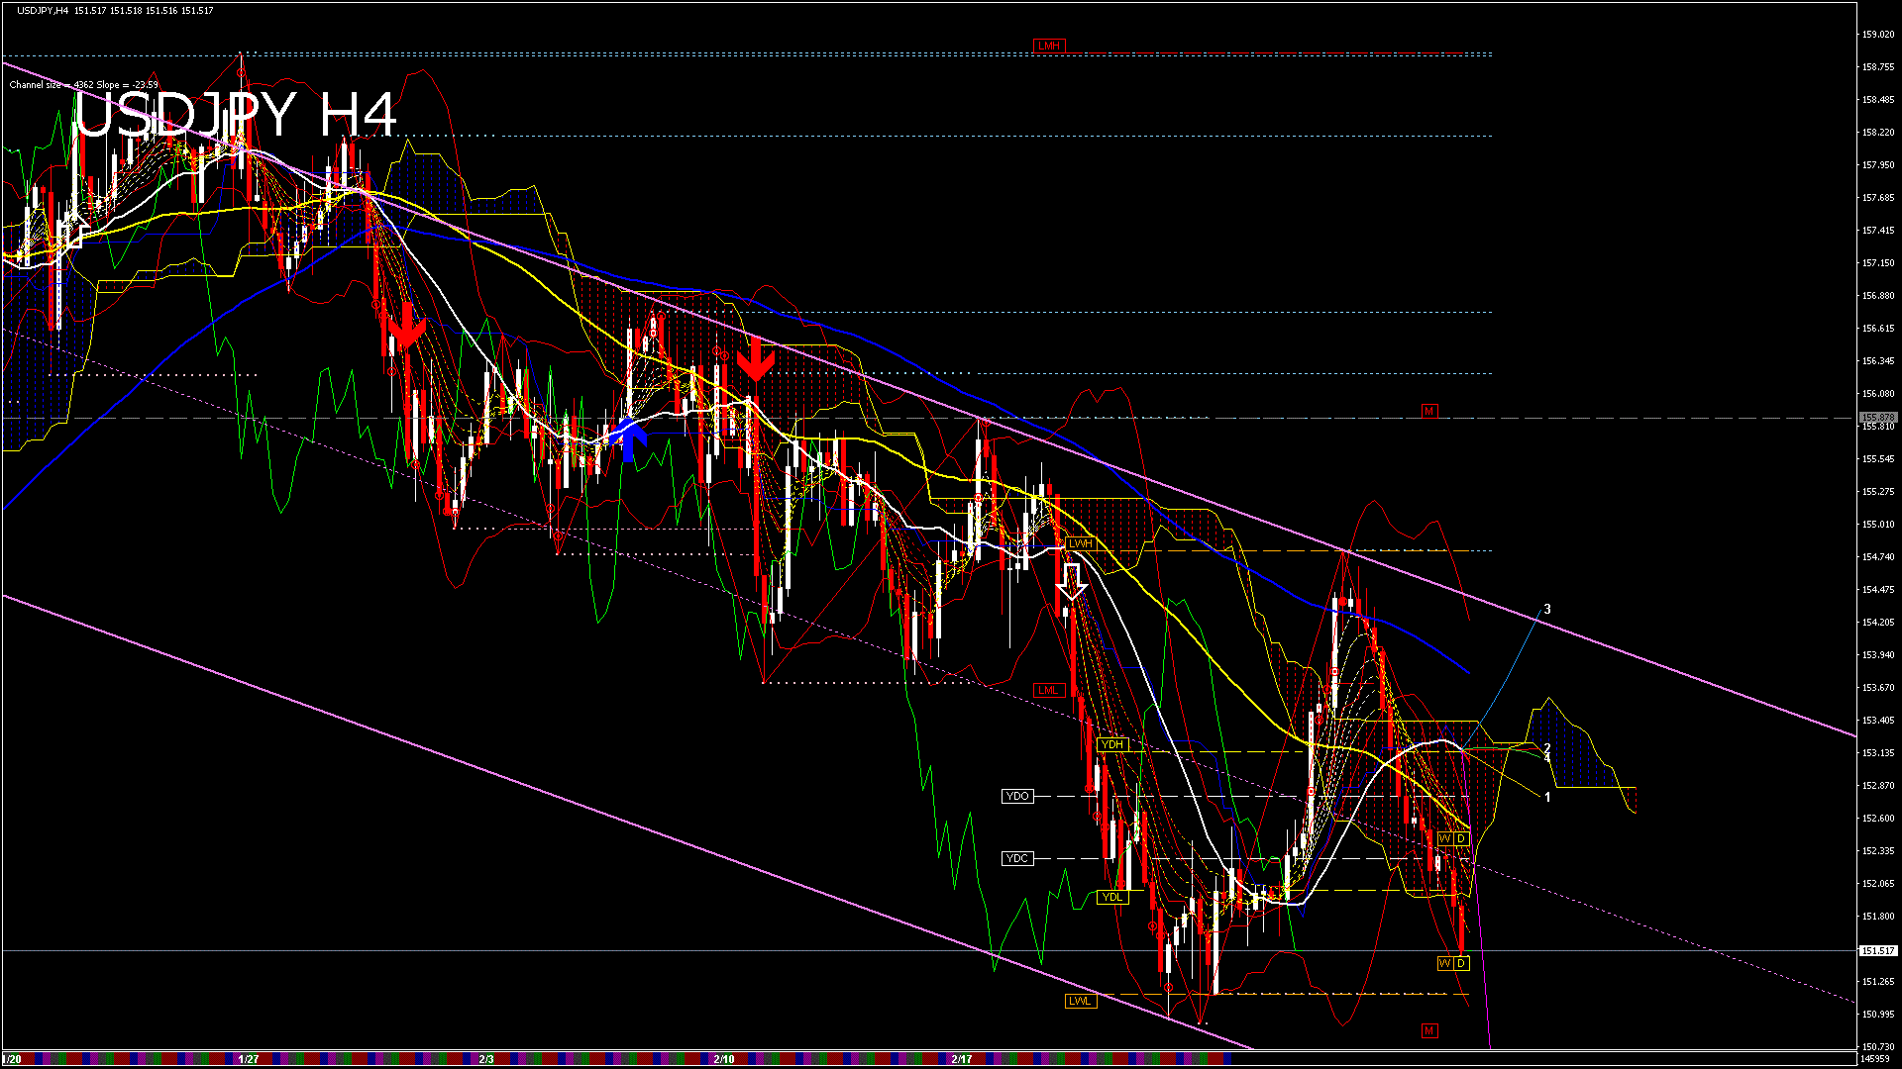
Task: Click the 1/27 date marker on time axis
Action: point(249,1059)
